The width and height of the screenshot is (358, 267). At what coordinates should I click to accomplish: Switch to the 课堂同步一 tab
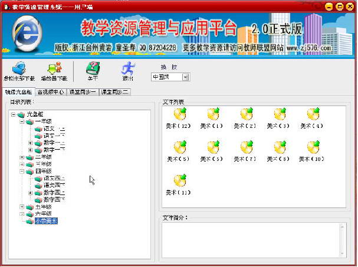pos(83,92)
